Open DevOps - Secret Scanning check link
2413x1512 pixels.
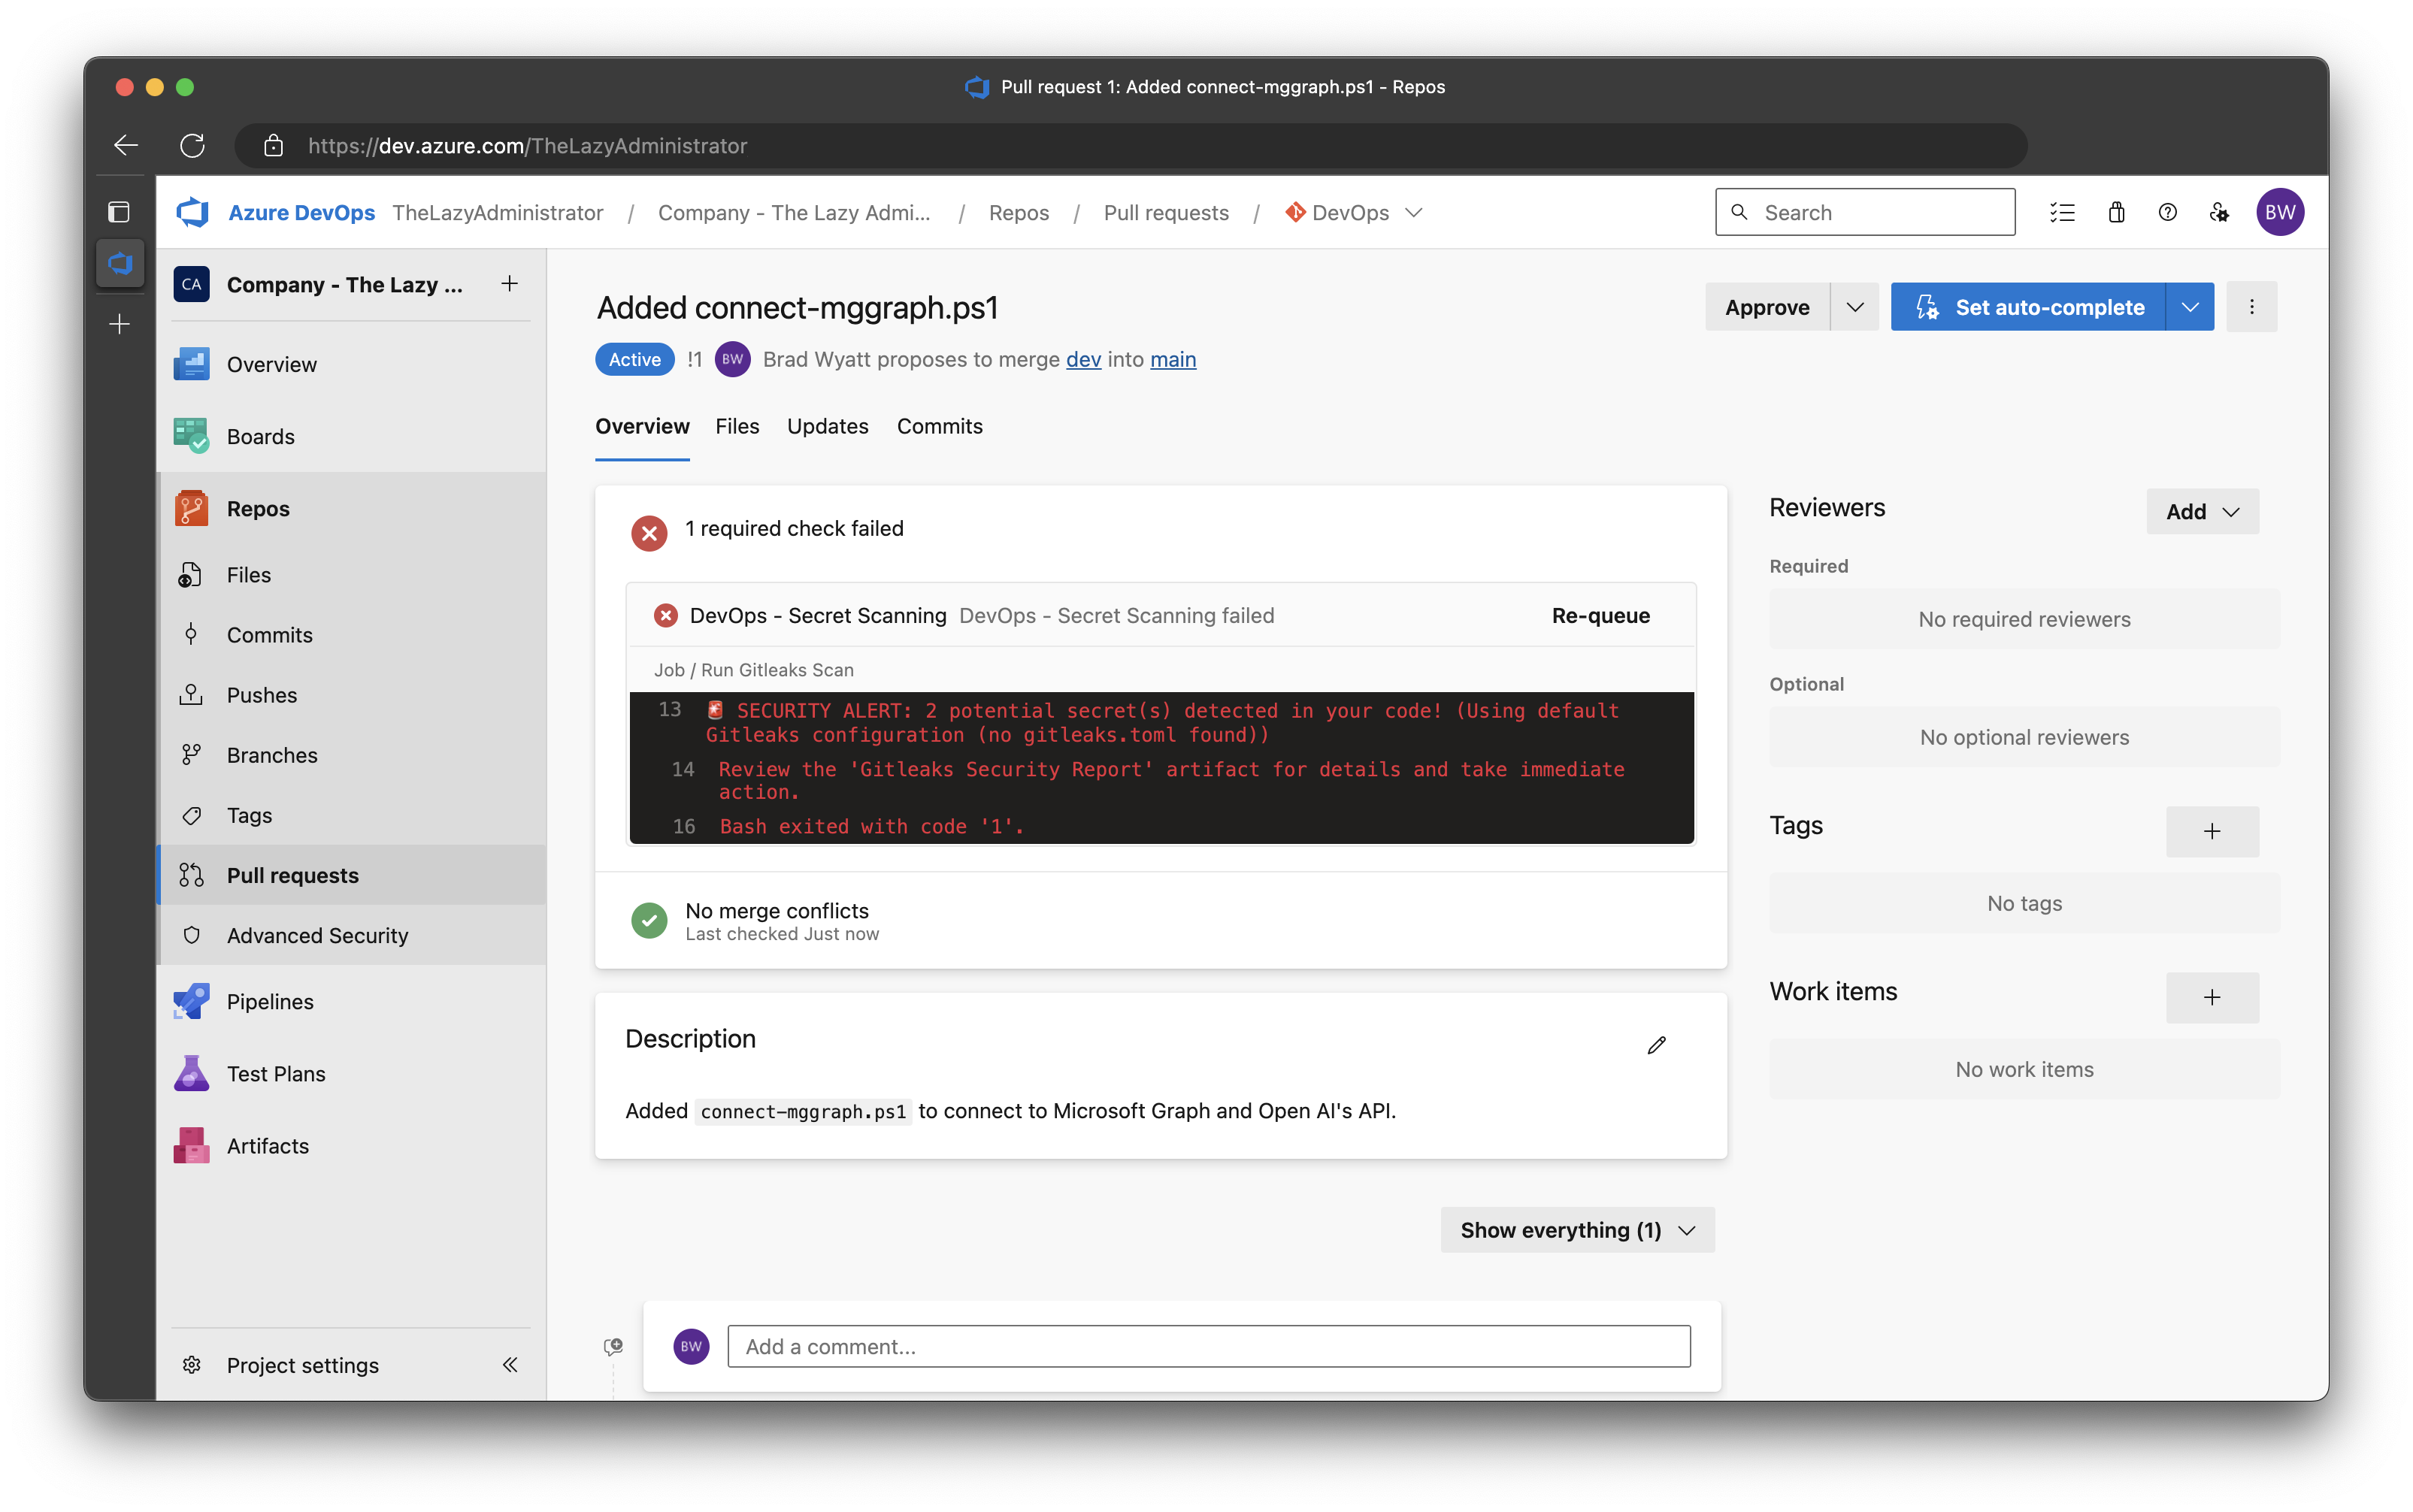click(x=817, y=615)
